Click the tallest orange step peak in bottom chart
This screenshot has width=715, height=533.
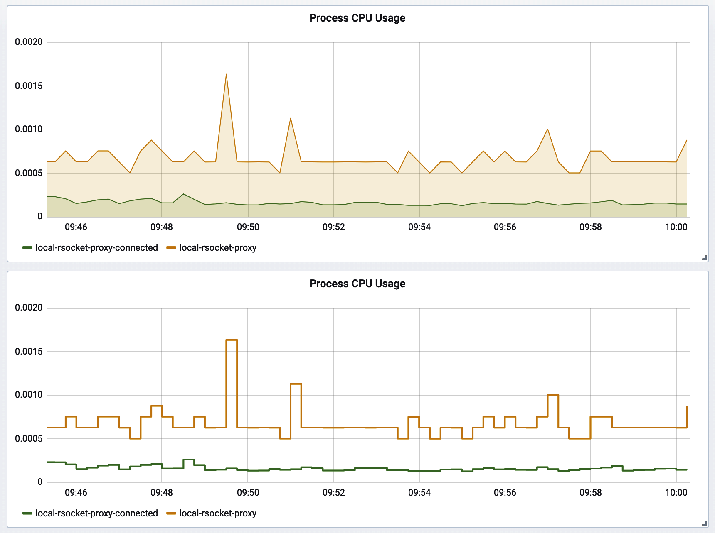[x=232, y=340]
